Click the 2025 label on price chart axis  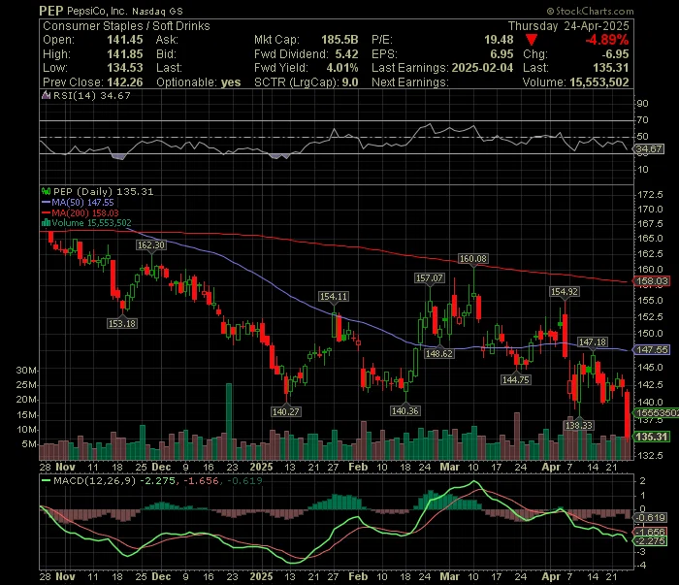262,468
